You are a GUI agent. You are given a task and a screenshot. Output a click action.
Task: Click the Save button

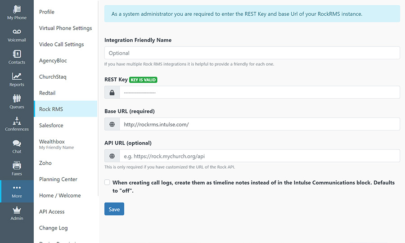click(x=114, y=209)
